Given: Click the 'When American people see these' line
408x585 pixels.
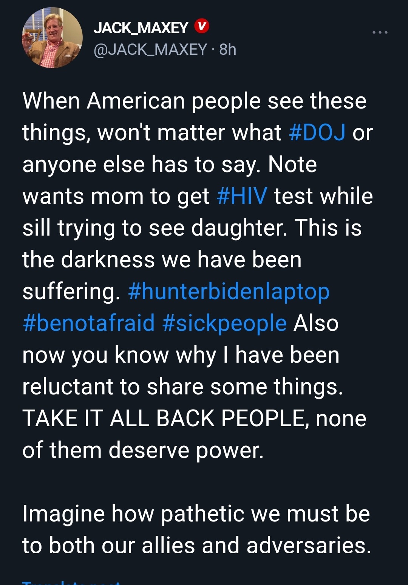Looking at the screenshot, I should 194,101.
